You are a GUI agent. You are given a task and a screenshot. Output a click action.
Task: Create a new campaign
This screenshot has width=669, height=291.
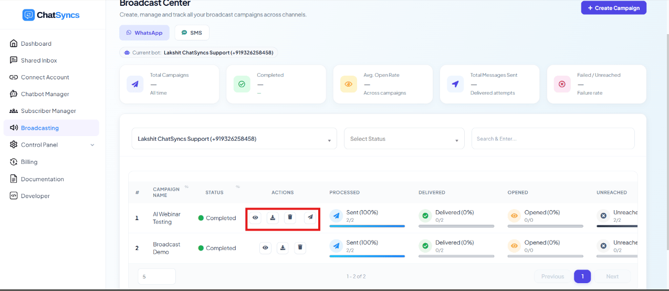613,8
